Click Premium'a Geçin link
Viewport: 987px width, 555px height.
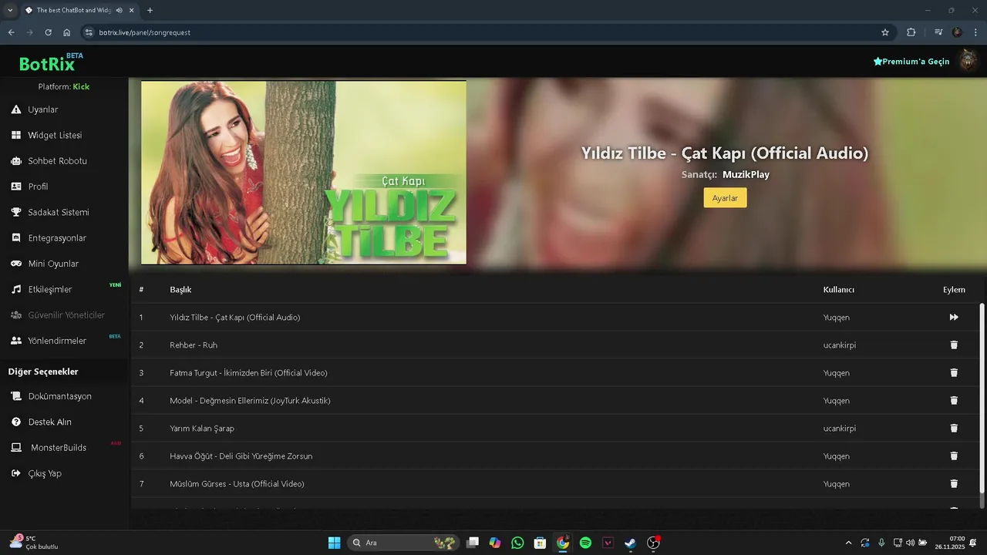(911, 62)
